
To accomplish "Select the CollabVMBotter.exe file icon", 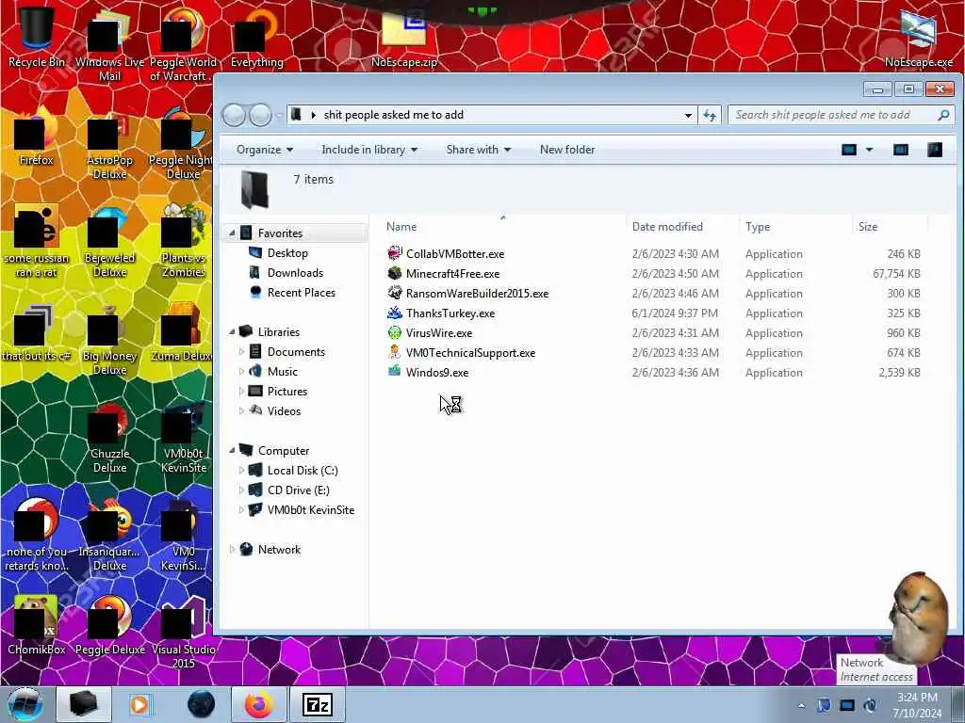I will pos(395,253).
